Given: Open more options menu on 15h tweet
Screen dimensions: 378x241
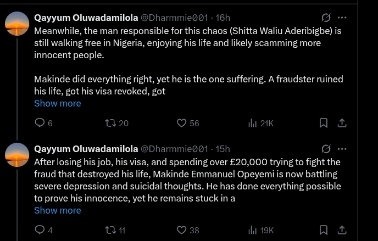Looking at the screenshot, I should (342, 149).
